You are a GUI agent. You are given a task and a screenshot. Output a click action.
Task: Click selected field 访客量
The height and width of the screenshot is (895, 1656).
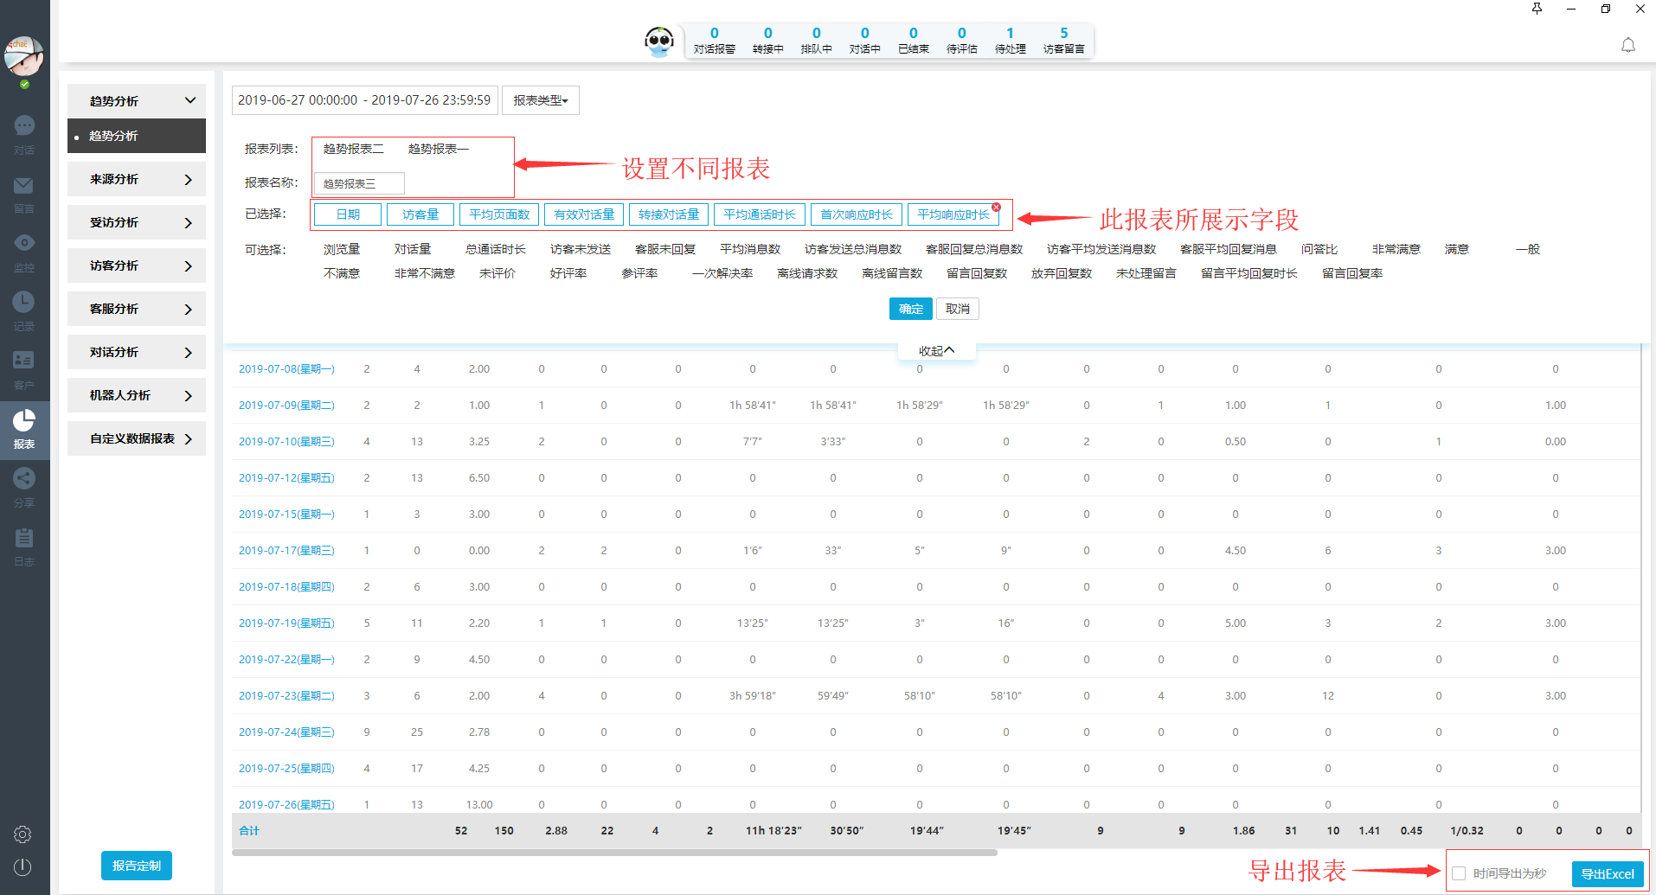(420, 214)
